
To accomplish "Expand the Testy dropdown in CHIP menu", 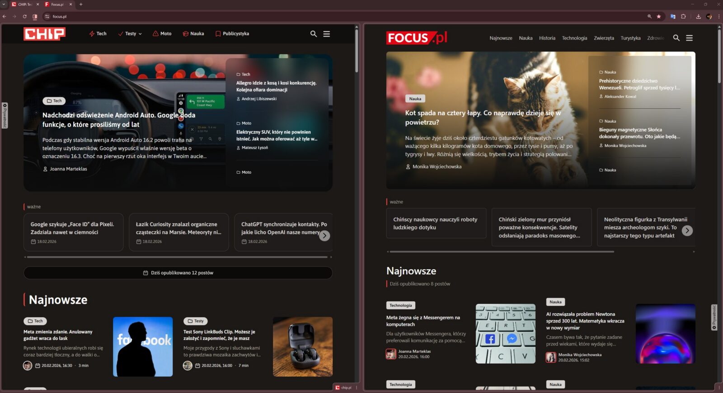I will tap(130, 34).
